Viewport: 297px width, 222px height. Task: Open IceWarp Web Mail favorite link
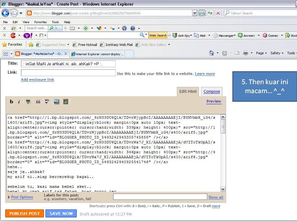point(116,45)
